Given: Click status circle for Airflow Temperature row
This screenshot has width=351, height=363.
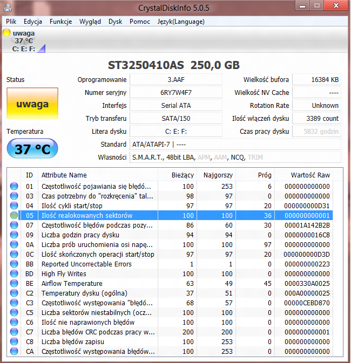Looking at the screenshot, I should click(x=14, y=283).
